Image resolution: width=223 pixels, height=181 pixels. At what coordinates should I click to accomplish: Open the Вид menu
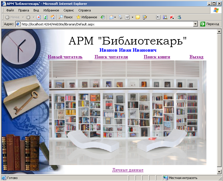[x=36, y=10]
